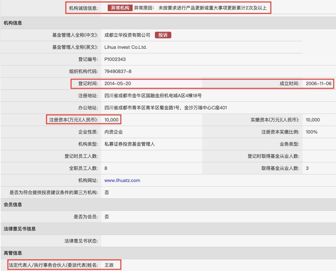The width and height of the screenshot is (336, 271).
Task: Click the 注册资本实缴比例 label
Action: point(281,132)
